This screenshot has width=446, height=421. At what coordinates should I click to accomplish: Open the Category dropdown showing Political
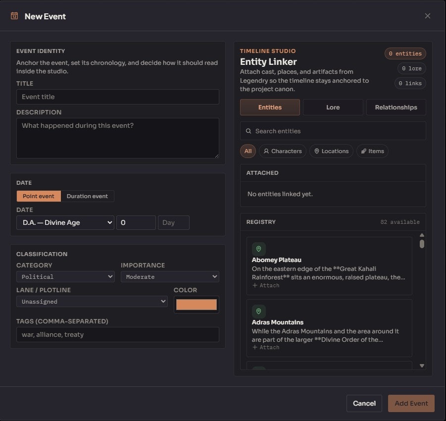point(65,277)
